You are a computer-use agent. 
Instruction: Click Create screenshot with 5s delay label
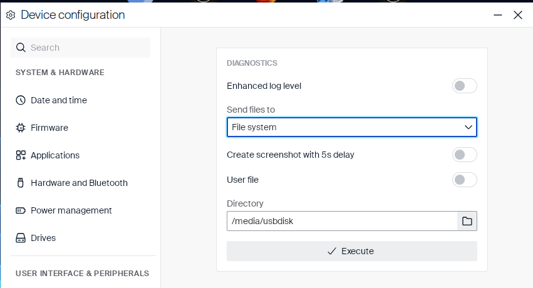(x=290, y=155)
